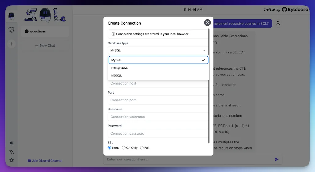
Task: Start a New Chat
Action: pos(45,45)
